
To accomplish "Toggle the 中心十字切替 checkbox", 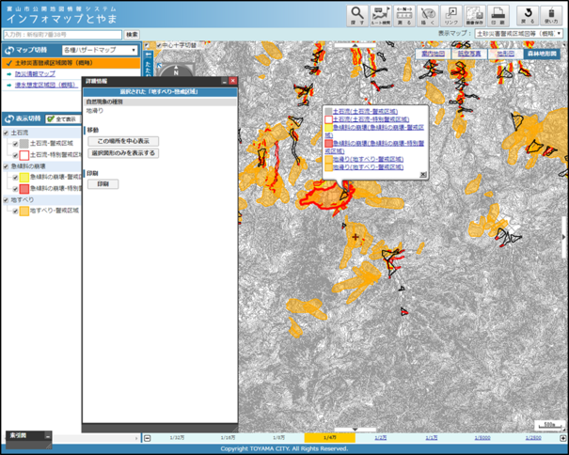I will [158, 46].
